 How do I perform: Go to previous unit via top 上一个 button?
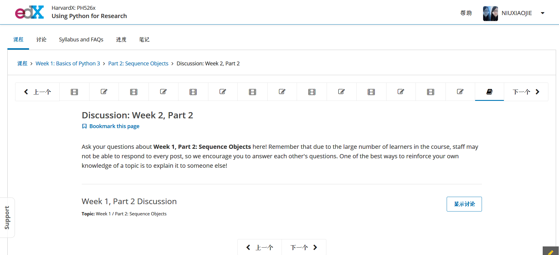[37, 92]
